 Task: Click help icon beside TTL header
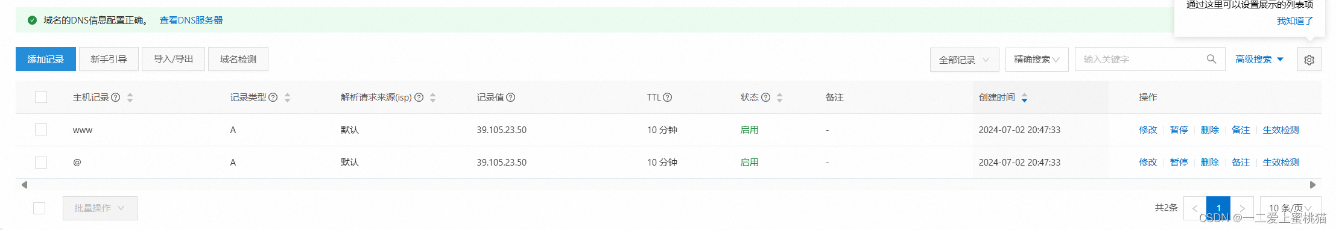coord(668,97)
